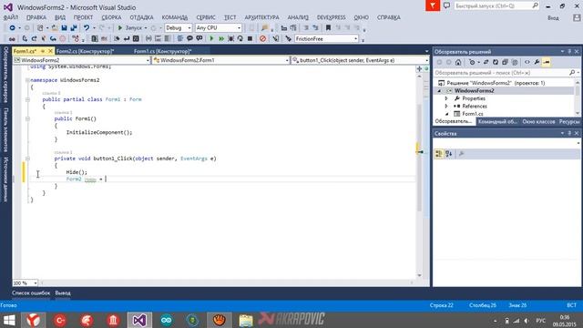
Task: Click the Save file toolbar icon
Action: 64,28
